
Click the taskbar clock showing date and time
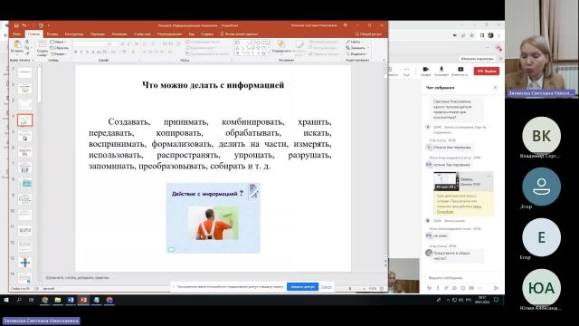482,300
